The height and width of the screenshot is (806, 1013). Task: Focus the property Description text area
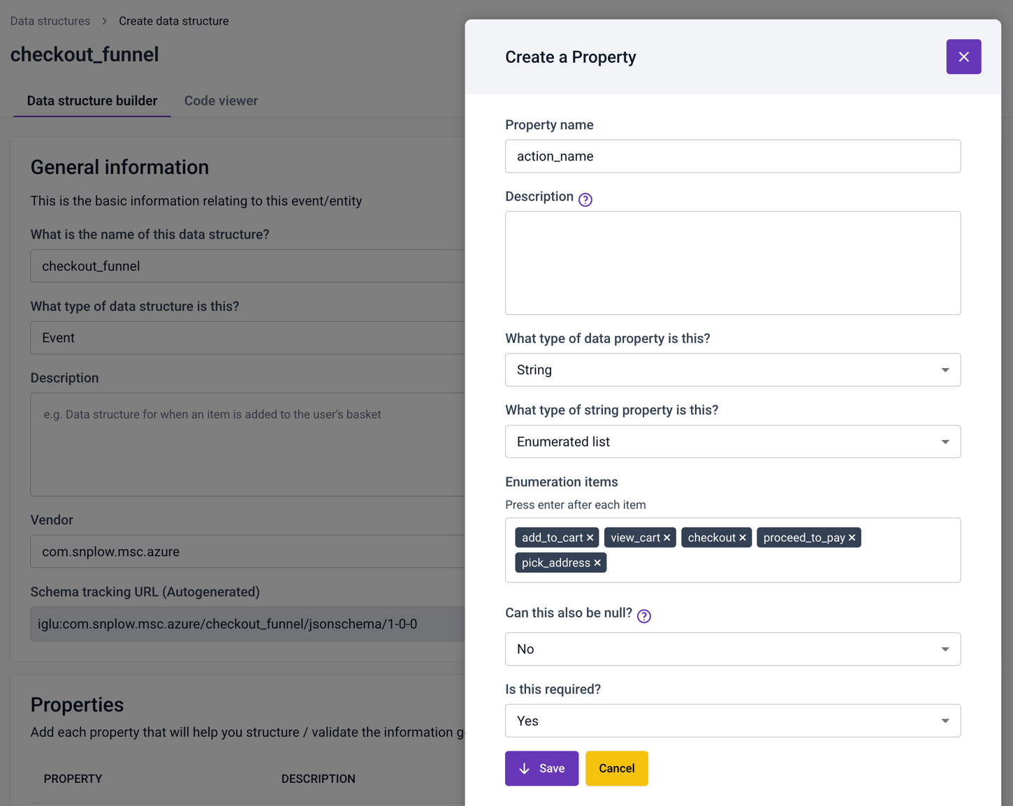click(732, 263)
